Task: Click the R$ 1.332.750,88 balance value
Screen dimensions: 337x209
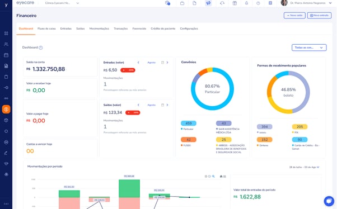Action: [45, 69]
